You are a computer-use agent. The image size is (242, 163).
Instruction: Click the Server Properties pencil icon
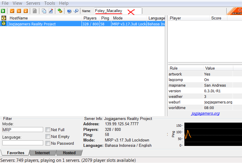(51, 11)
